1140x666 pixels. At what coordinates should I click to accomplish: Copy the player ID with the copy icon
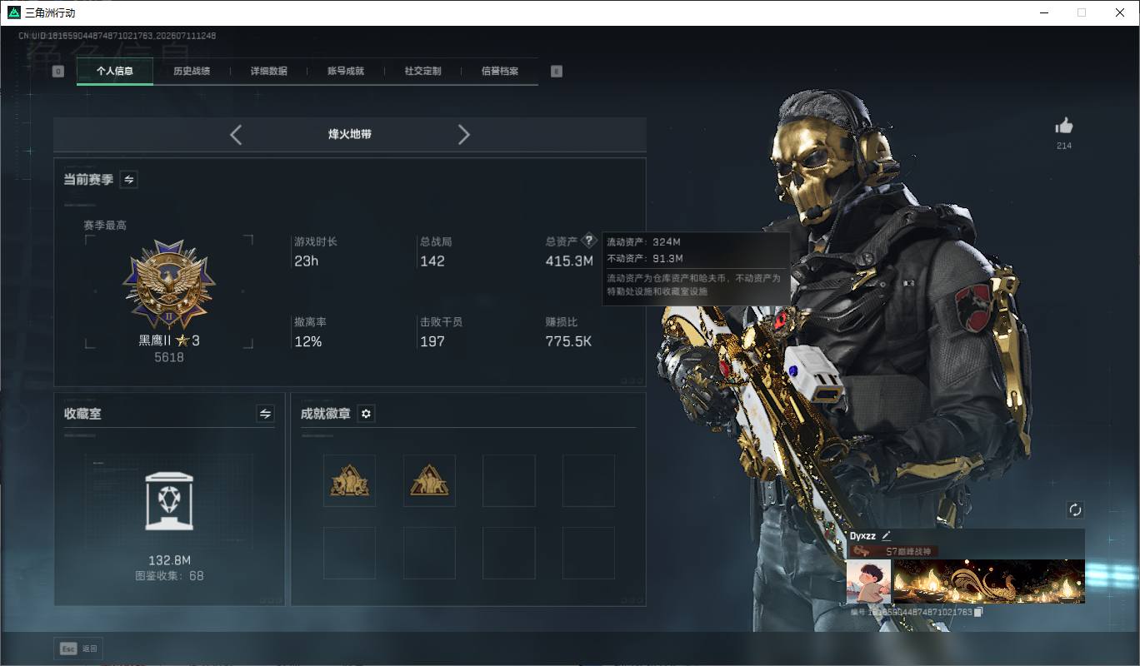[x=979, y=612]
